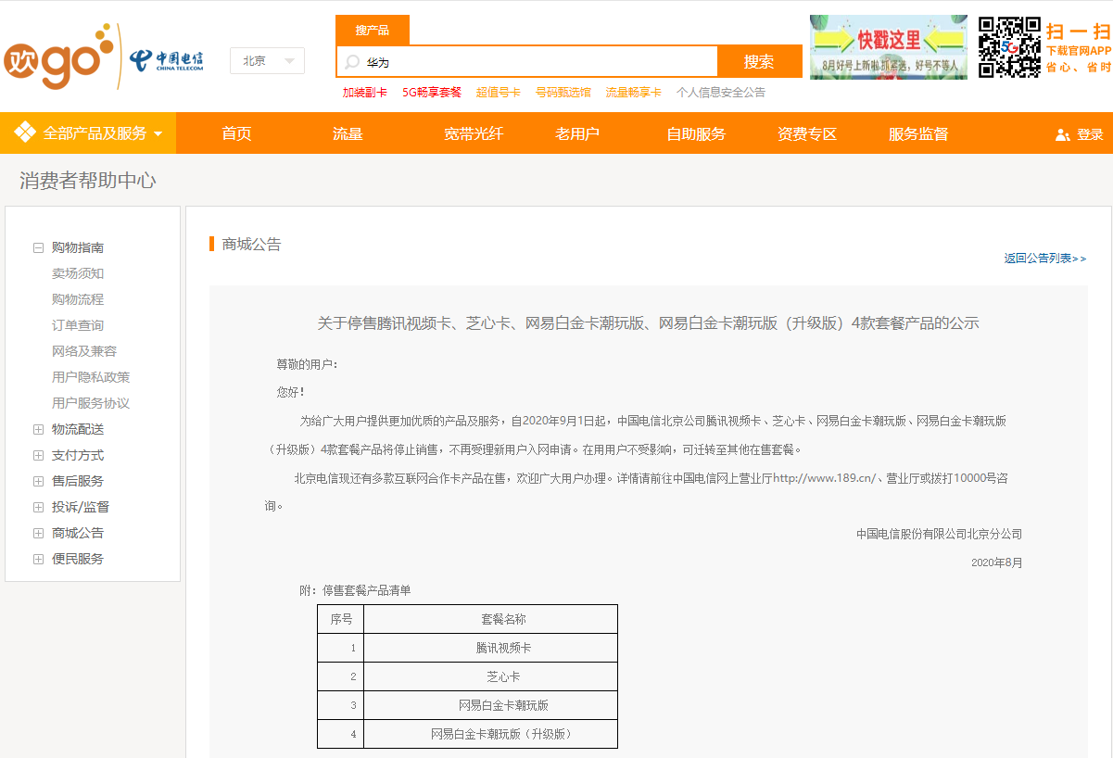The image size is (1113, 758).
Task: Expand the 支付方式 tree node
Action: click(38, 455)
